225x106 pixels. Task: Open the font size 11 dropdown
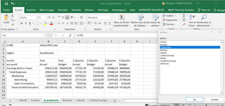46,18
